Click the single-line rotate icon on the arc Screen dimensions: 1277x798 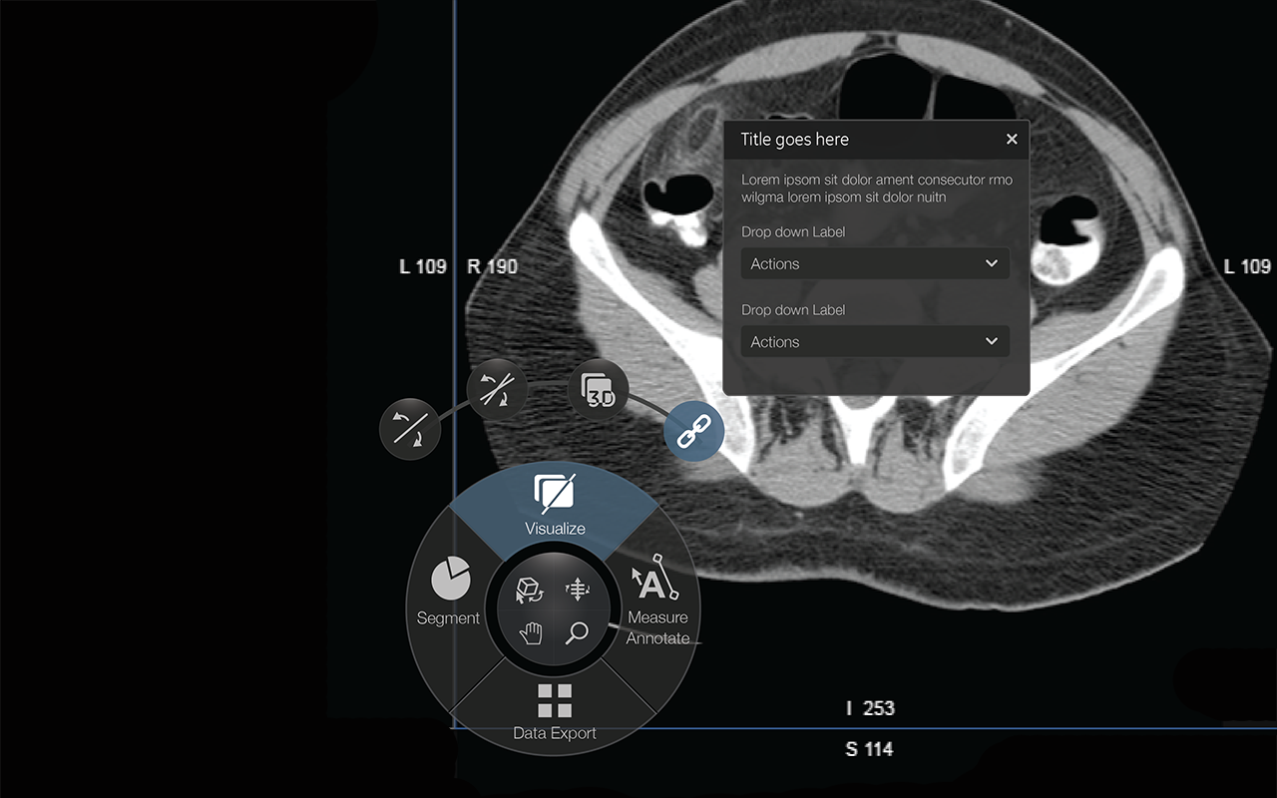tap(410, 429)
